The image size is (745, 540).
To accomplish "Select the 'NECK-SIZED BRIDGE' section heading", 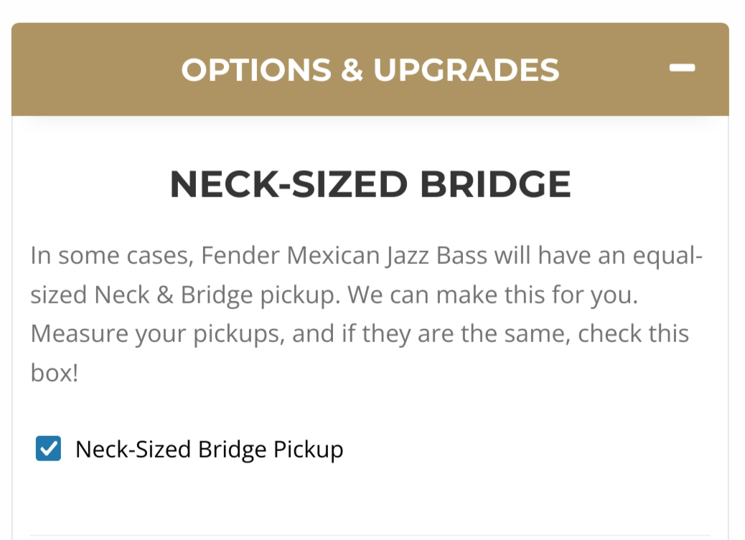I will pos(370,184).
